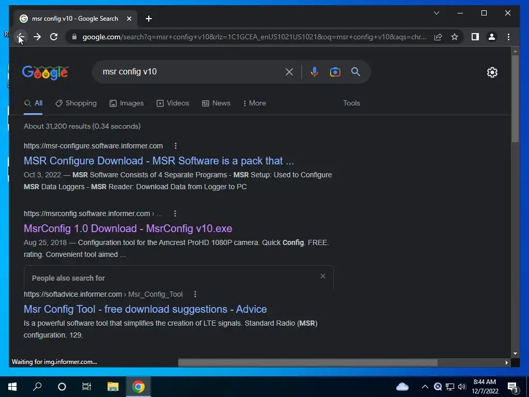Open options for msr-configure.software.informer.com result
The height and width of the screenshot is (397, 529).
pos(176,146)
